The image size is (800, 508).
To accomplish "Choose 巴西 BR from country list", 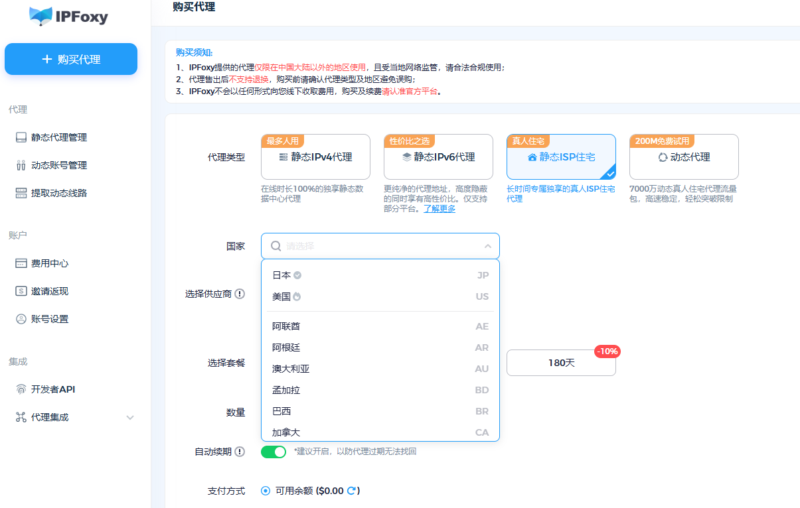I will (380, 411).
